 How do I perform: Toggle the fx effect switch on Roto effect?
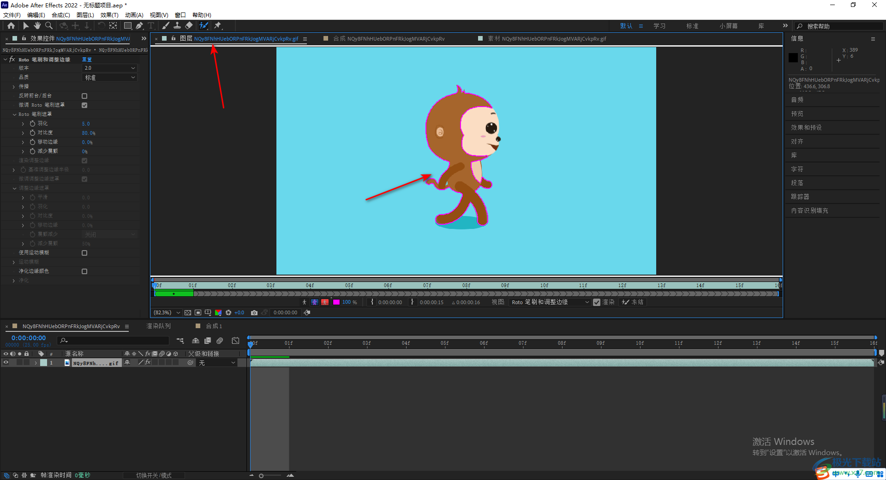[x=12, y=60]
